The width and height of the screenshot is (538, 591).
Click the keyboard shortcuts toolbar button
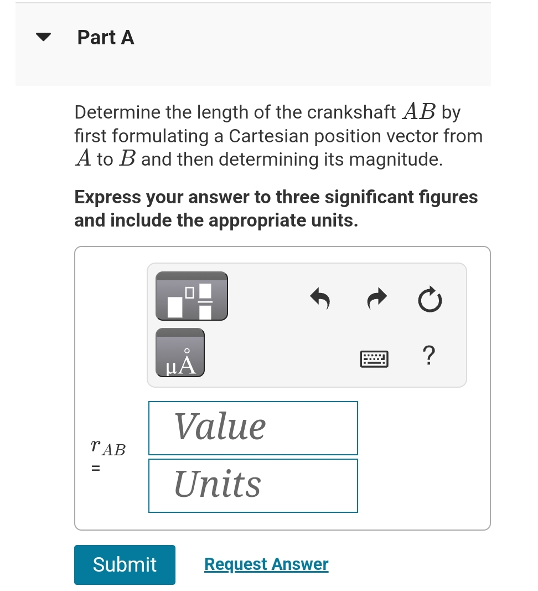coord(374,358)
